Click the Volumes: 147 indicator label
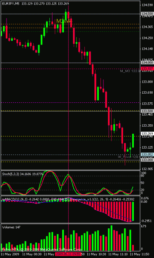This screenshot has width=154, height=258. point(12,227)
